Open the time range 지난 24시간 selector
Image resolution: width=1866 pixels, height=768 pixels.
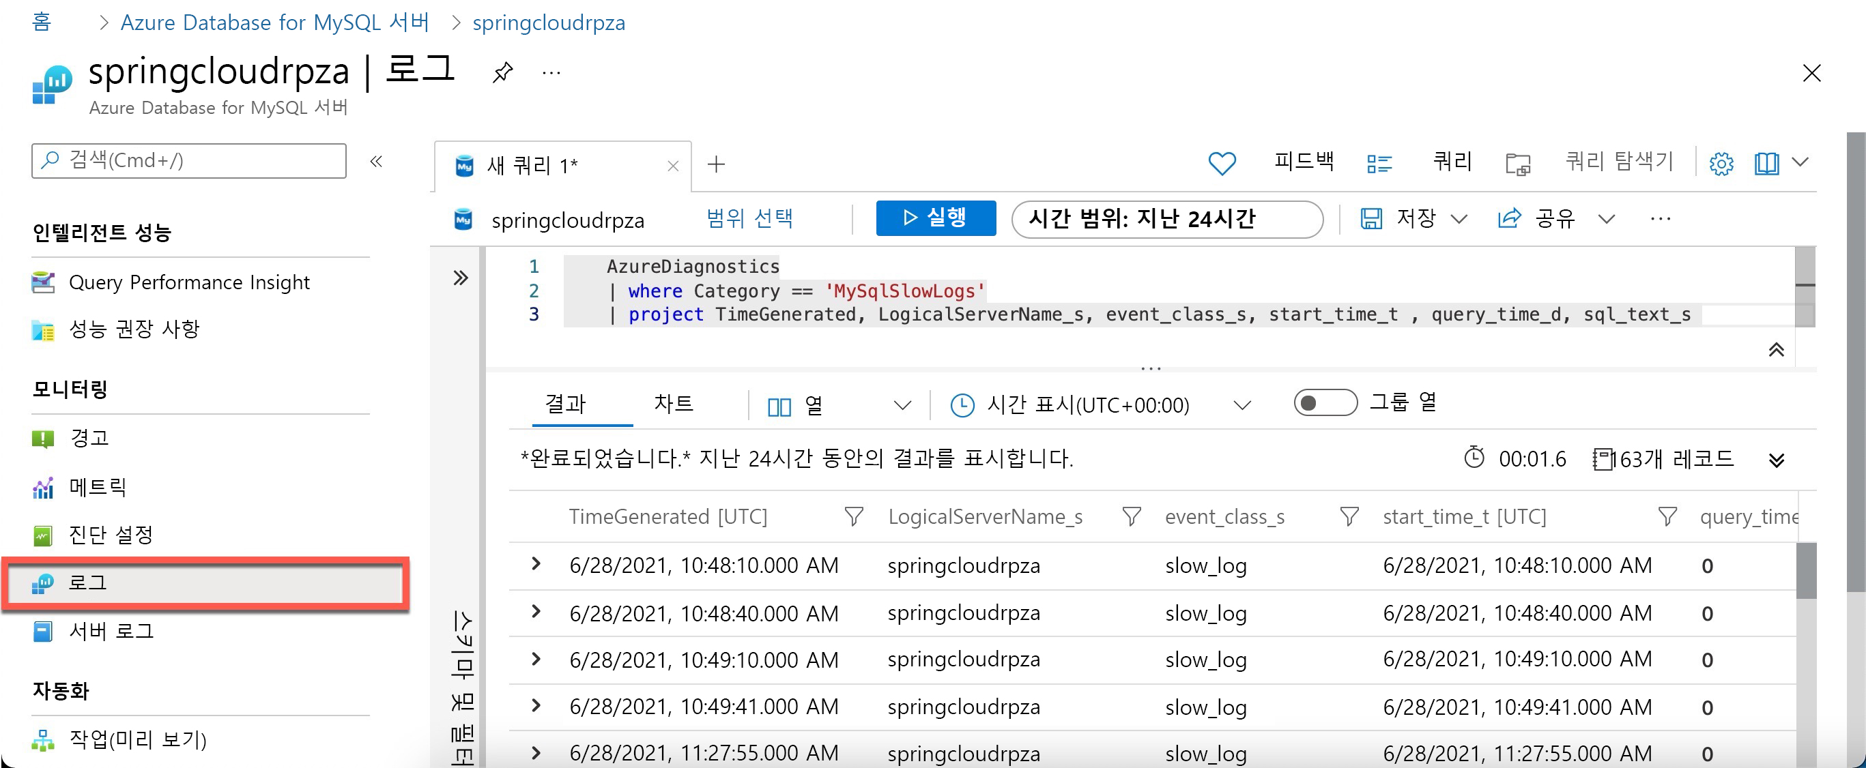[1166, 219]
